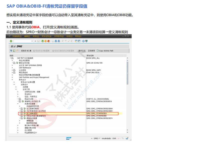
Task: Click the Create New Session icon
Action: click(76, 41)
